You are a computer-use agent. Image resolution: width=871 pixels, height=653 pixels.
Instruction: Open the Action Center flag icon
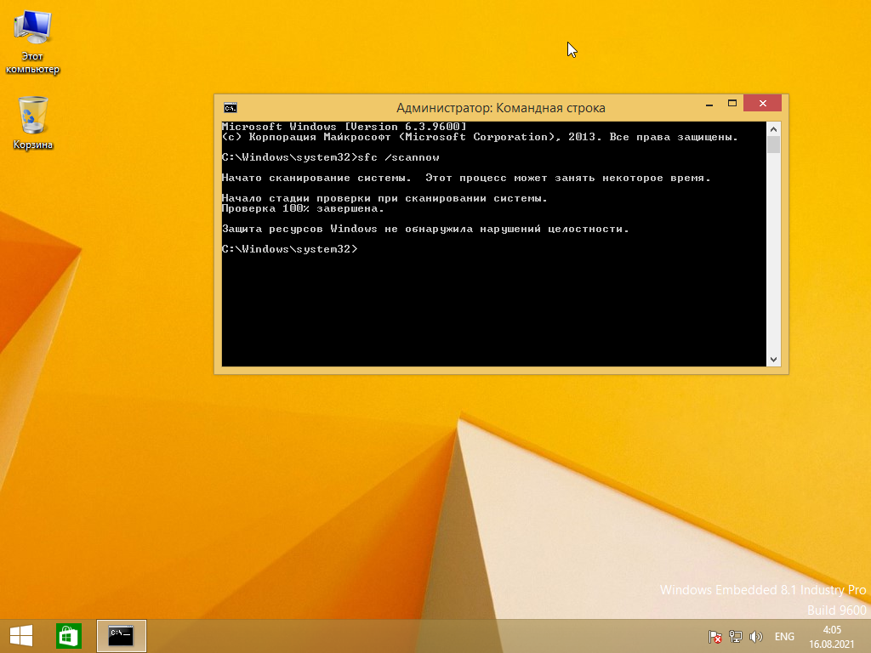715,637
